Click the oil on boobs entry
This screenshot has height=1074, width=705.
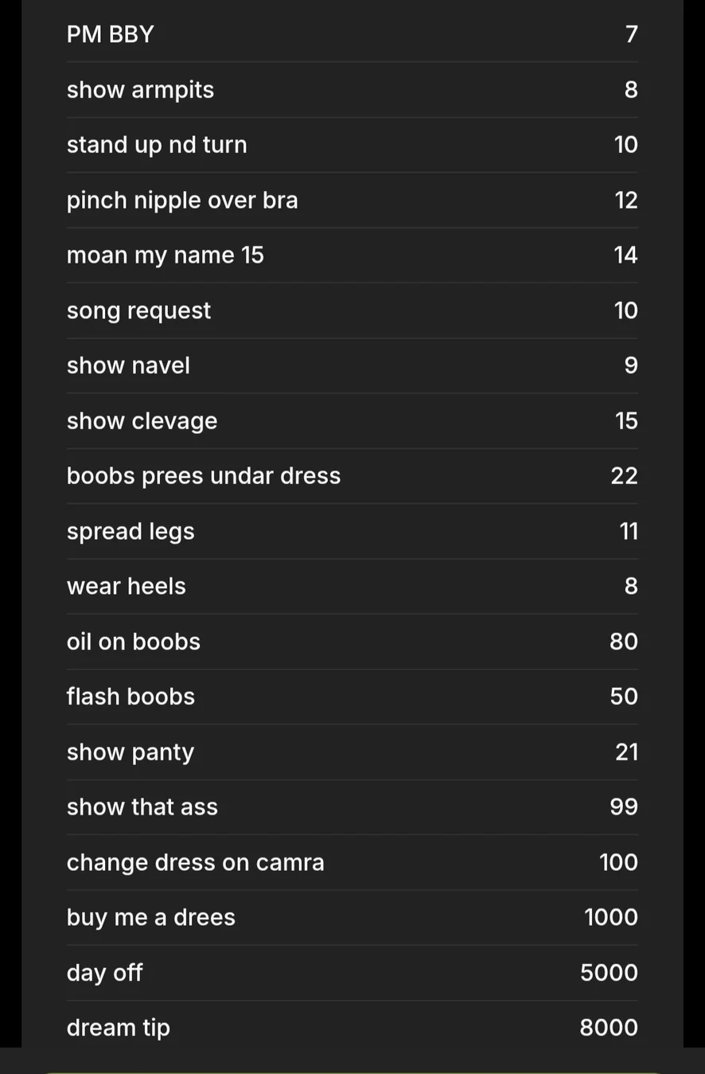point(134,642)
